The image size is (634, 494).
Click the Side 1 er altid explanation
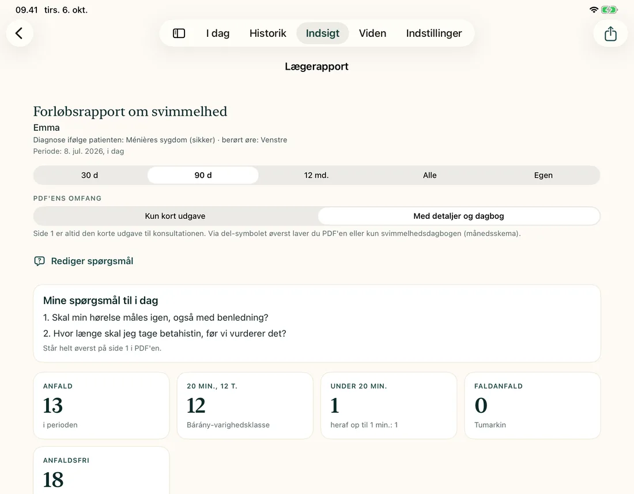tap(277, 233)
